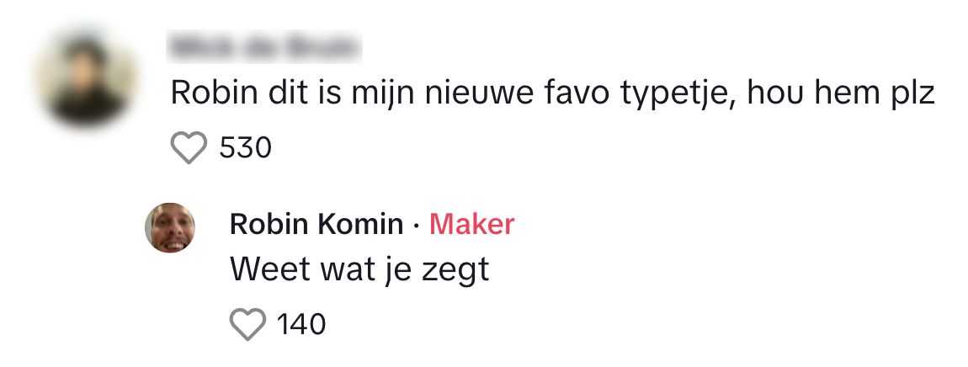This screenshot has height=367, width=968.
Task: Like the comment with 530 likes
Action: tap(189, 148)
